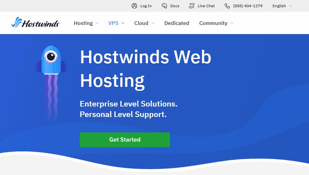309x175 pixels.
Task: Open the English language selector
Action: pos(279,6)
